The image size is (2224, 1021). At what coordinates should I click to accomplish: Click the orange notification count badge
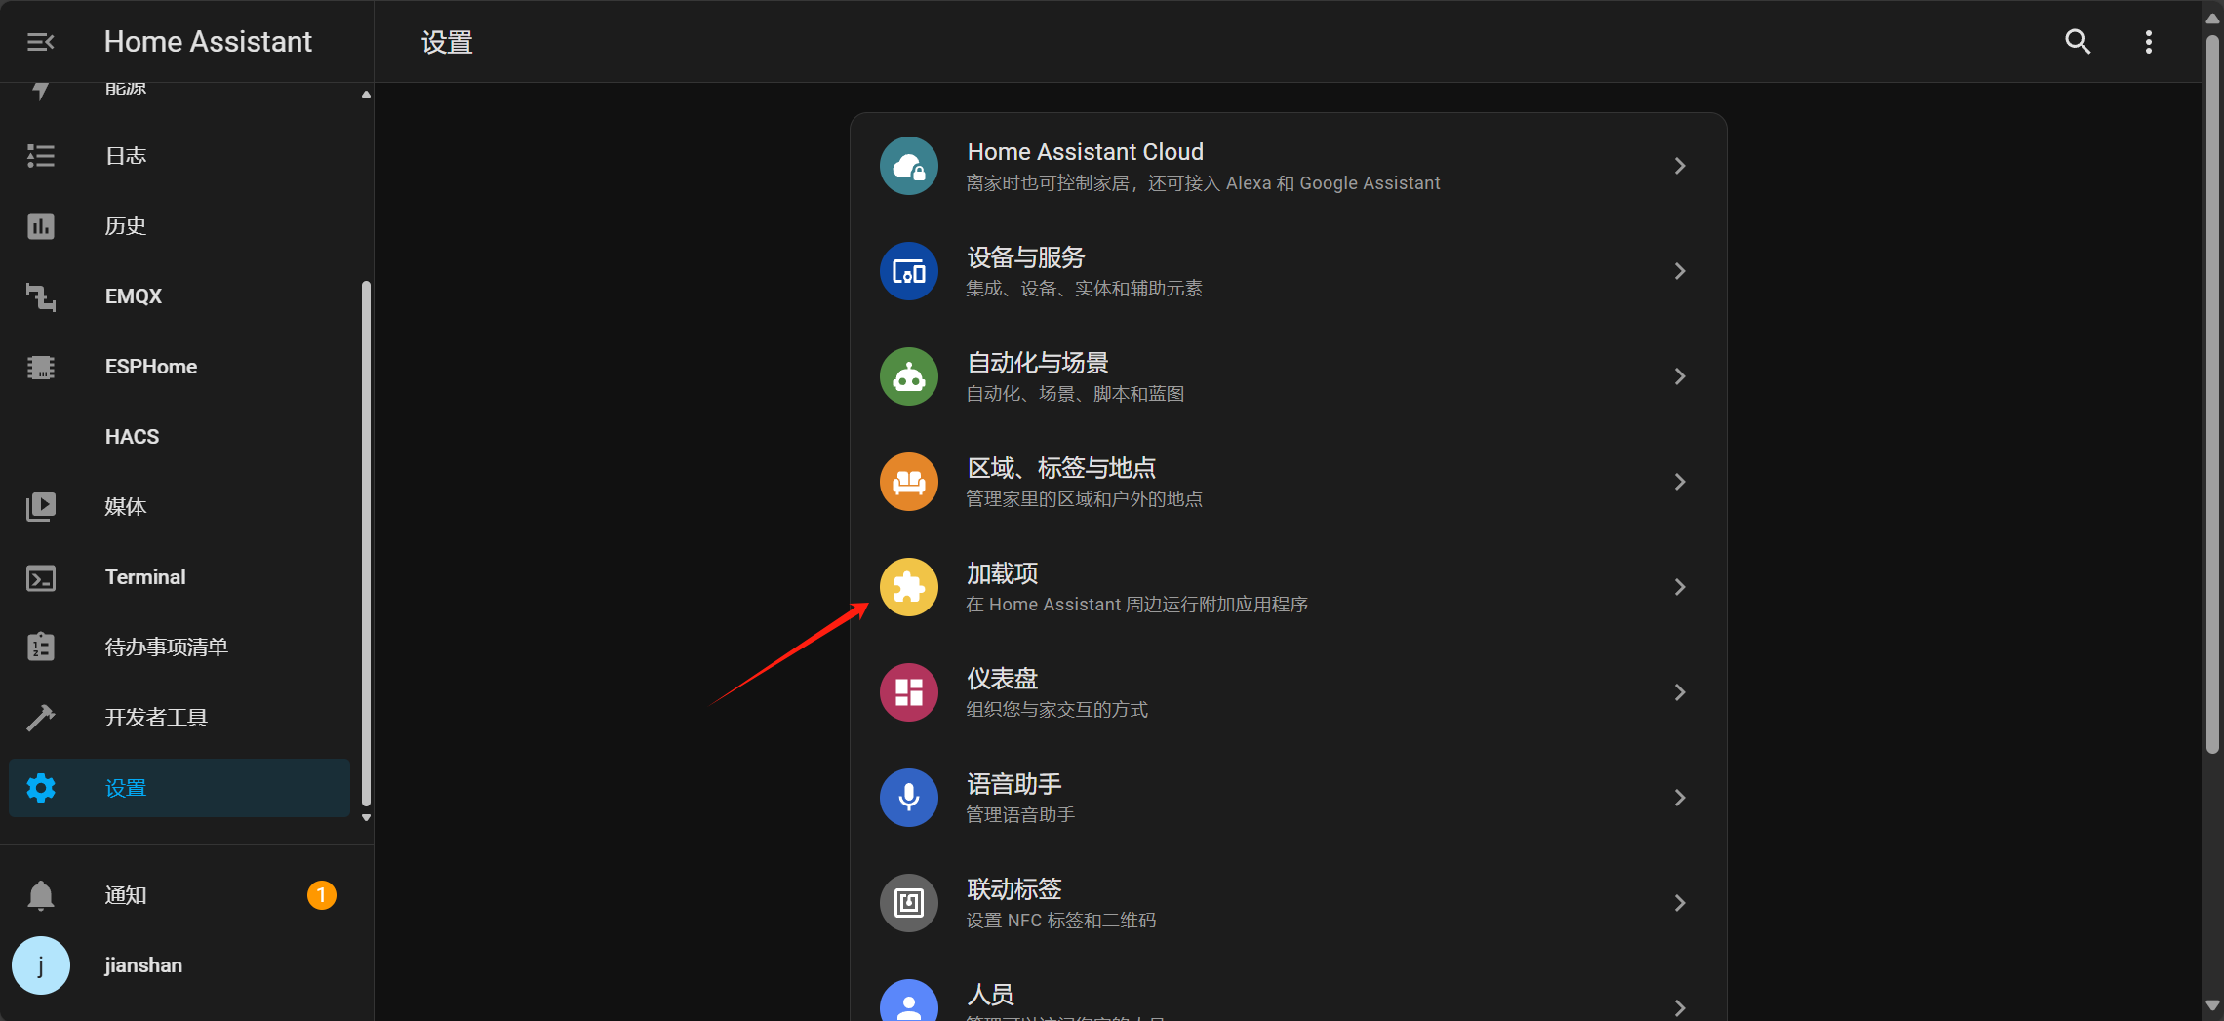pyautogui.click(x=322, y=895)
